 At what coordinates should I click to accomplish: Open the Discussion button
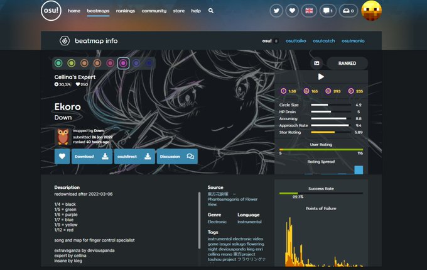pos(177,157)
